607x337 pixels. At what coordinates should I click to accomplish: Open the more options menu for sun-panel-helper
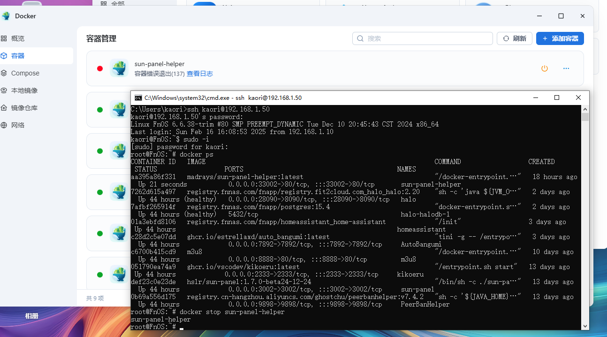[566, 68]
